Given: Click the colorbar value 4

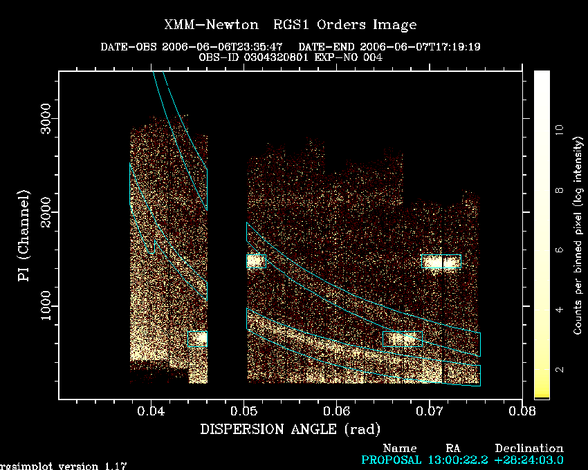Looking at the screenshot, I should [x=559, y=310].
